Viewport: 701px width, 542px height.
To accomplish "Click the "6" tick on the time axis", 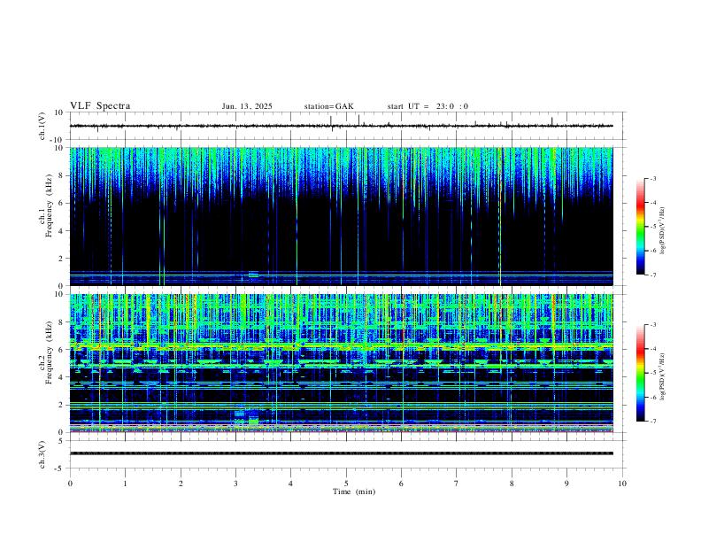I will (x=402, y=484).
